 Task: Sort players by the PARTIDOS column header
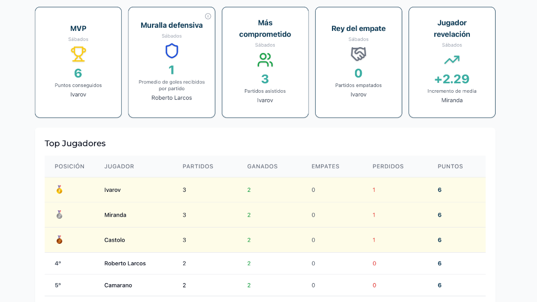(198, 166)
